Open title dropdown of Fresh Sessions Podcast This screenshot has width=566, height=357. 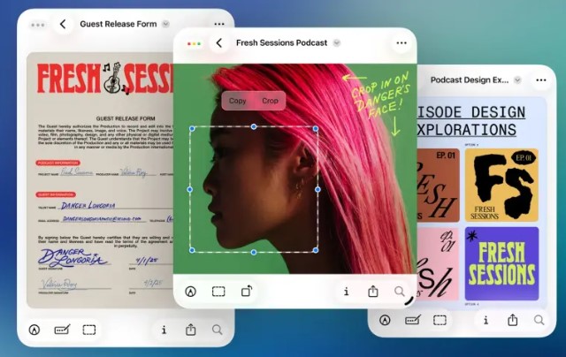click(337, 43)
